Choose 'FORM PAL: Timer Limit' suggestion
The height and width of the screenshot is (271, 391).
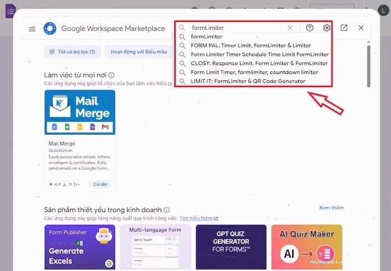253,45
